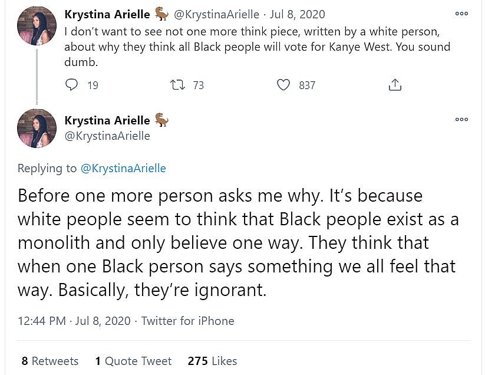Open the 1 Quote Tweet list
This screenshot has height=375, width=485.
click(133, 361)
